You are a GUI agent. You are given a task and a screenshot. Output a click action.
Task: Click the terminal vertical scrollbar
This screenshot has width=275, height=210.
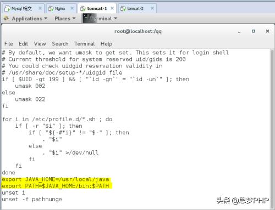point(272,129)
